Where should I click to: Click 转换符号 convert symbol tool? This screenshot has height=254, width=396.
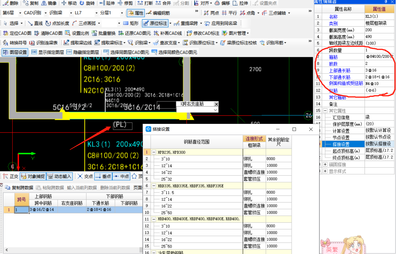15,43
